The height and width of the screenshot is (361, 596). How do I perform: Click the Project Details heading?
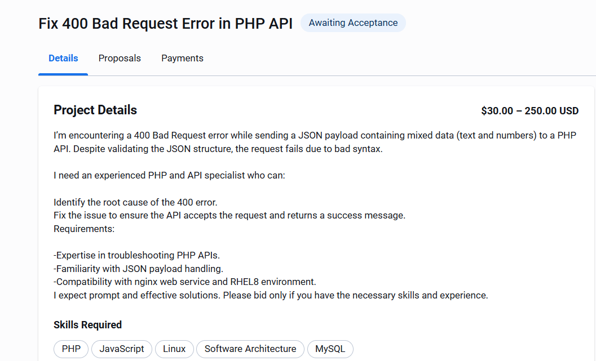(95, 110)
